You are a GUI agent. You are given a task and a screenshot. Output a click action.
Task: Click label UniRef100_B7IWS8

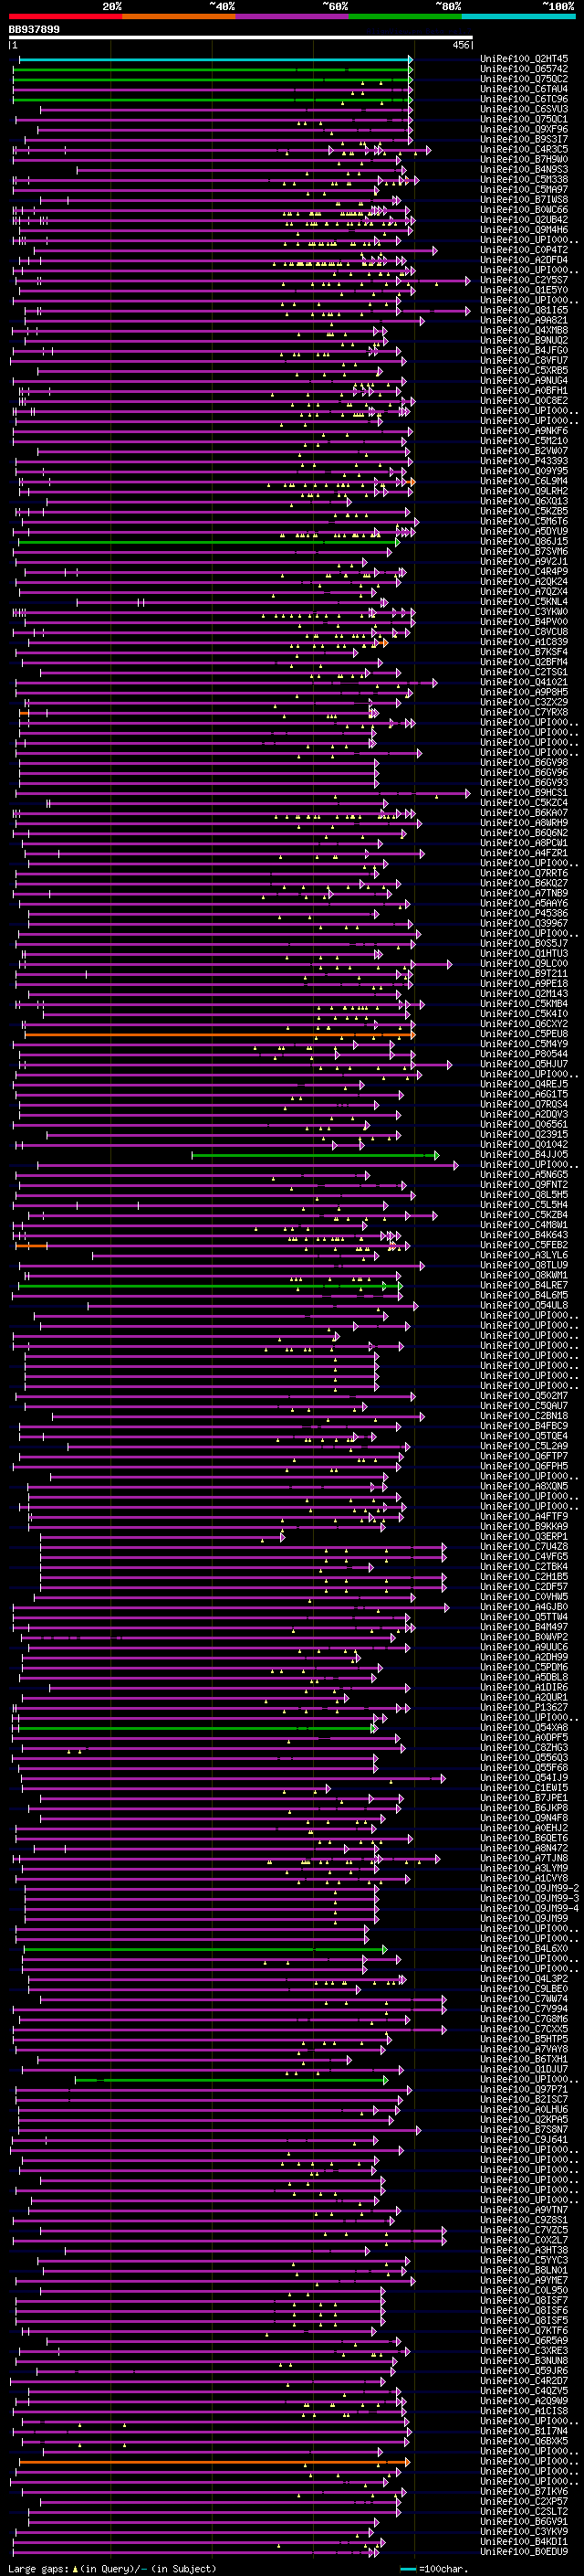coord(524,200)
